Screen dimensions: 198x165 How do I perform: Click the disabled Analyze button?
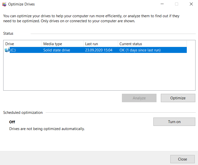[139, 98]
